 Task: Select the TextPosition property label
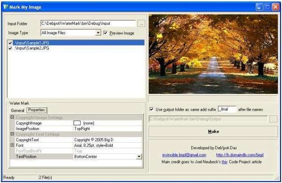(x=26, y=157)
